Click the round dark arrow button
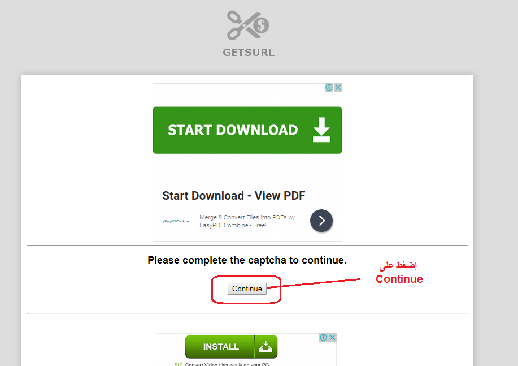Screen dimensions: 518x366 [x=321, y=221]
